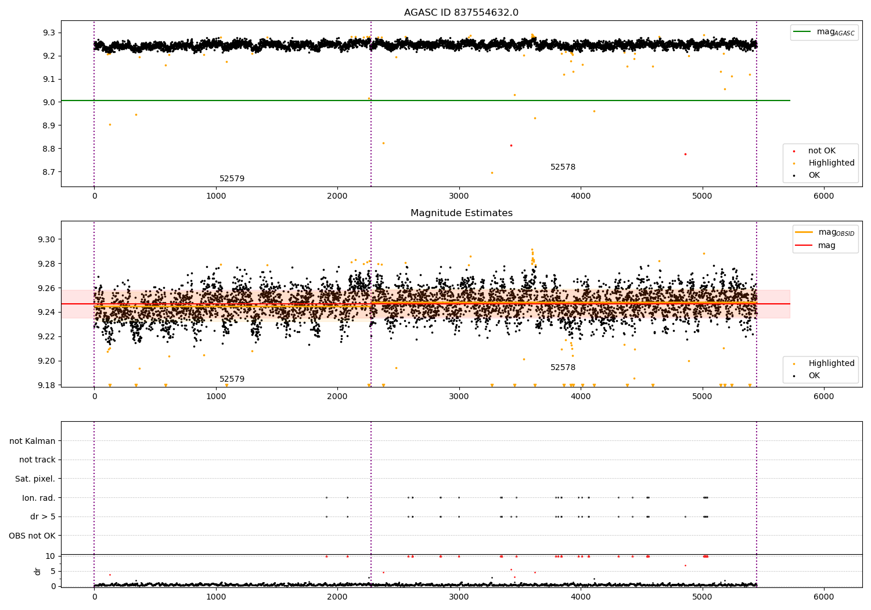Click x-tick "1000" under the bottom dr plot
Viewport: 871px width, 610px height.
(216, 597)
